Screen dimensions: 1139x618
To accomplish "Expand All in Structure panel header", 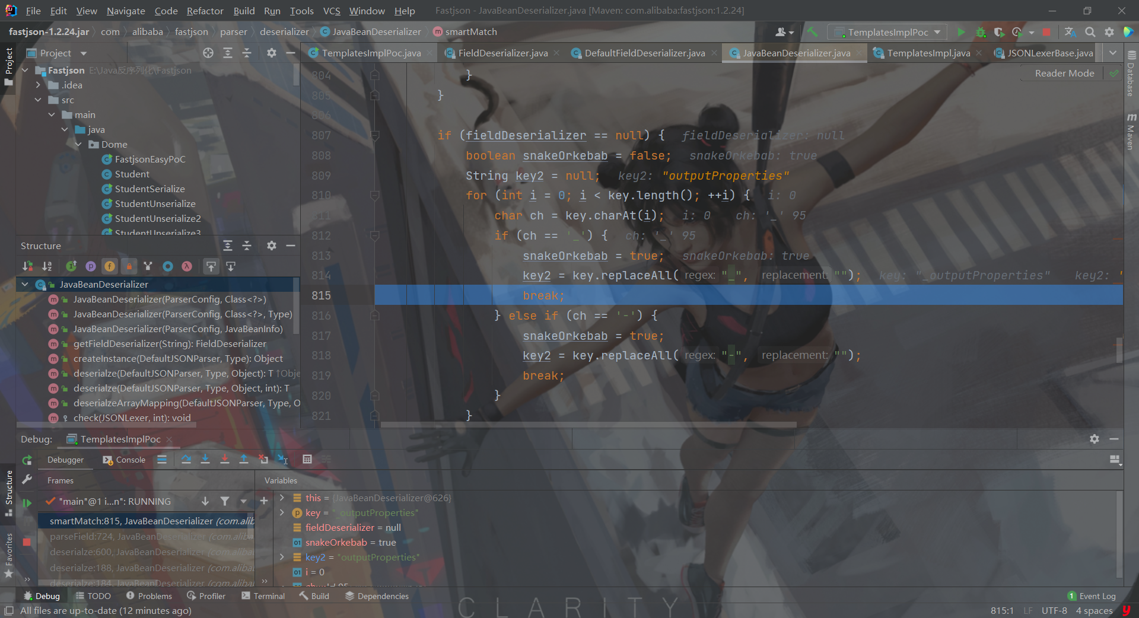I will (228, 246).
